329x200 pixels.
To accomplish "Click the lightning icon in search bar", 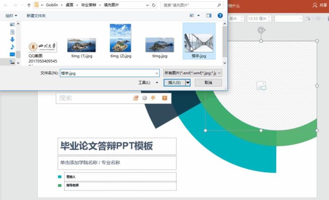I will pyautogui.click(x=153, y=98).
